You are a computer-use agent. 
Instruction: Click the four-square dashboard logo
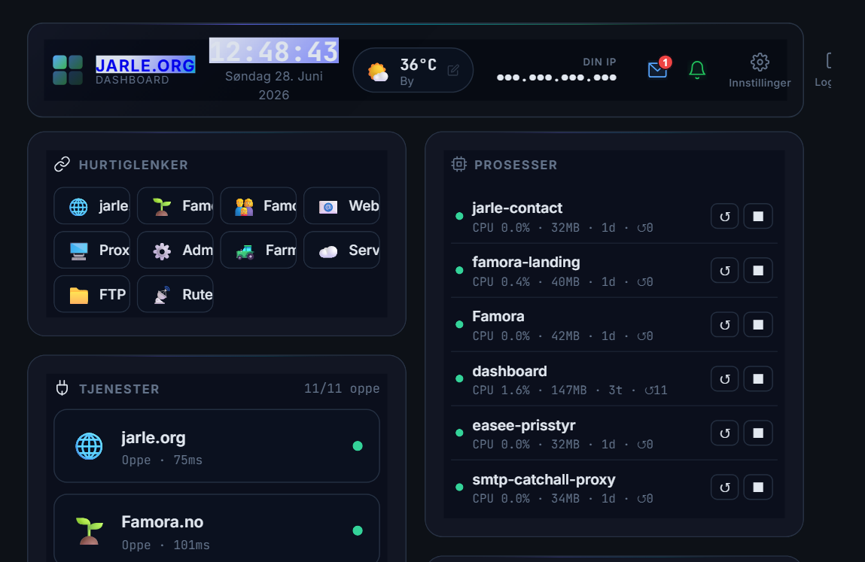(68, 70)
